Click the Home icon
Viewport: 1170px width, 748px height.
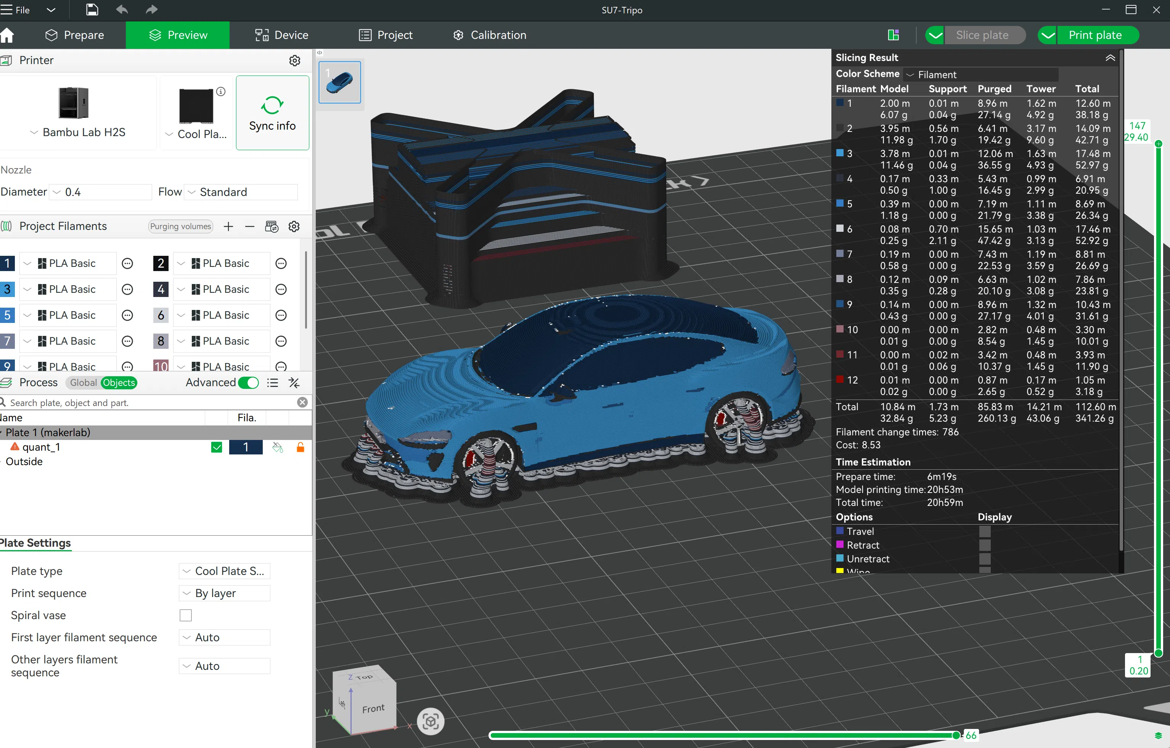(x=7, y=35)
